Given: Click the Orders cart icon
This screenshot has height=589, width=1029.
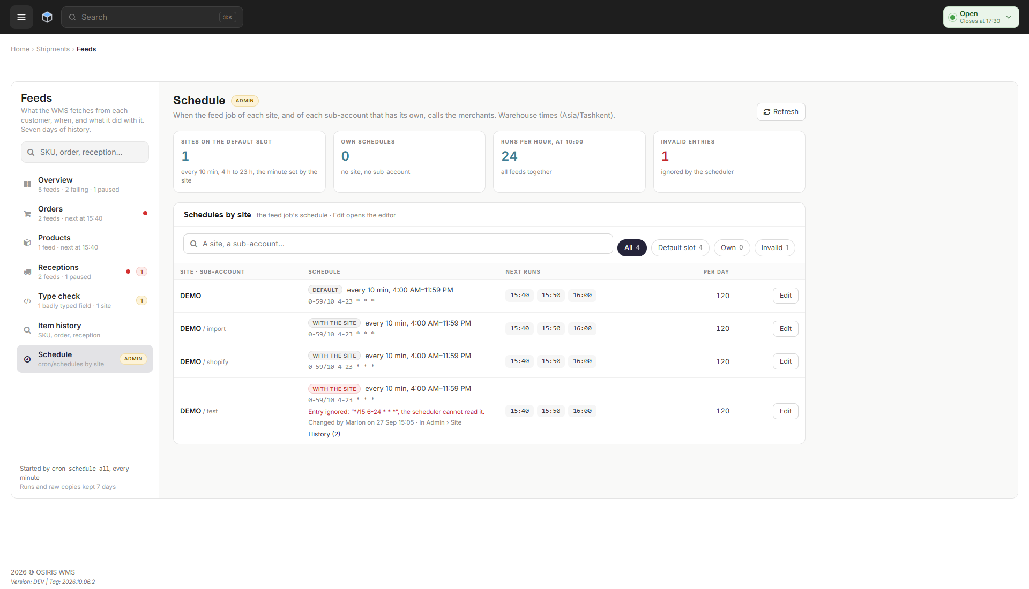Looking at the screenshot, I should pos(27,214).
